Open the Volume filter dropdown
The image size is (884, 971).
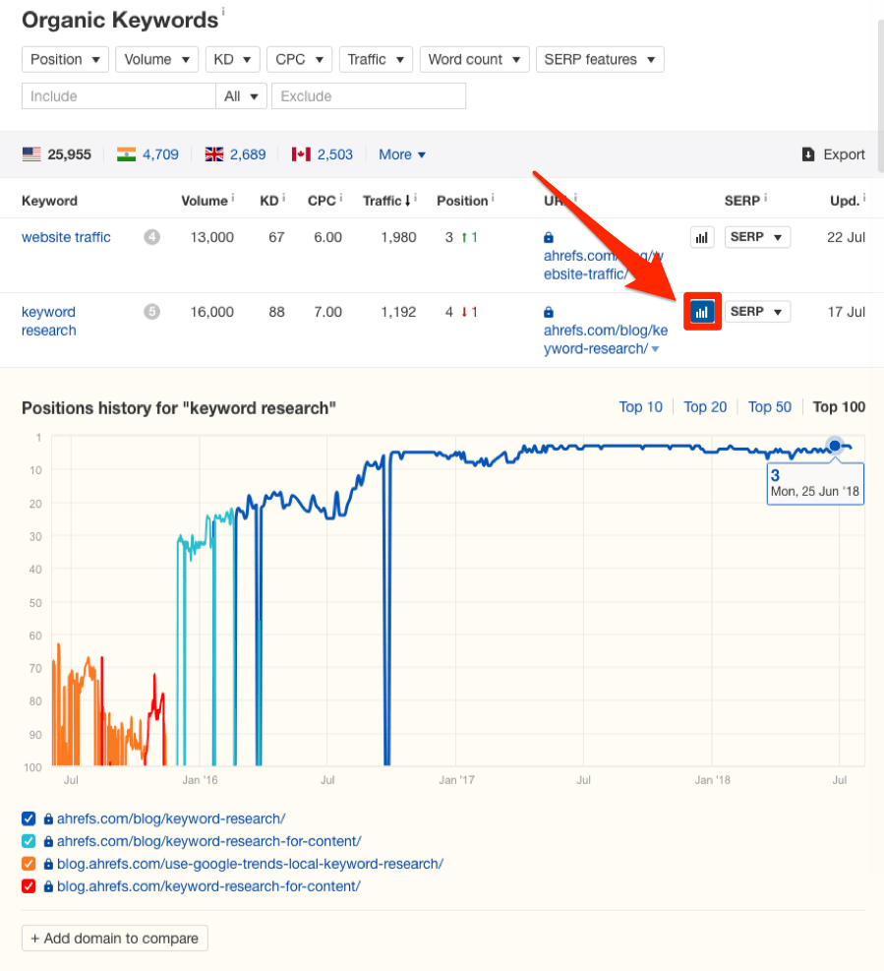click(x=156, y=59)
